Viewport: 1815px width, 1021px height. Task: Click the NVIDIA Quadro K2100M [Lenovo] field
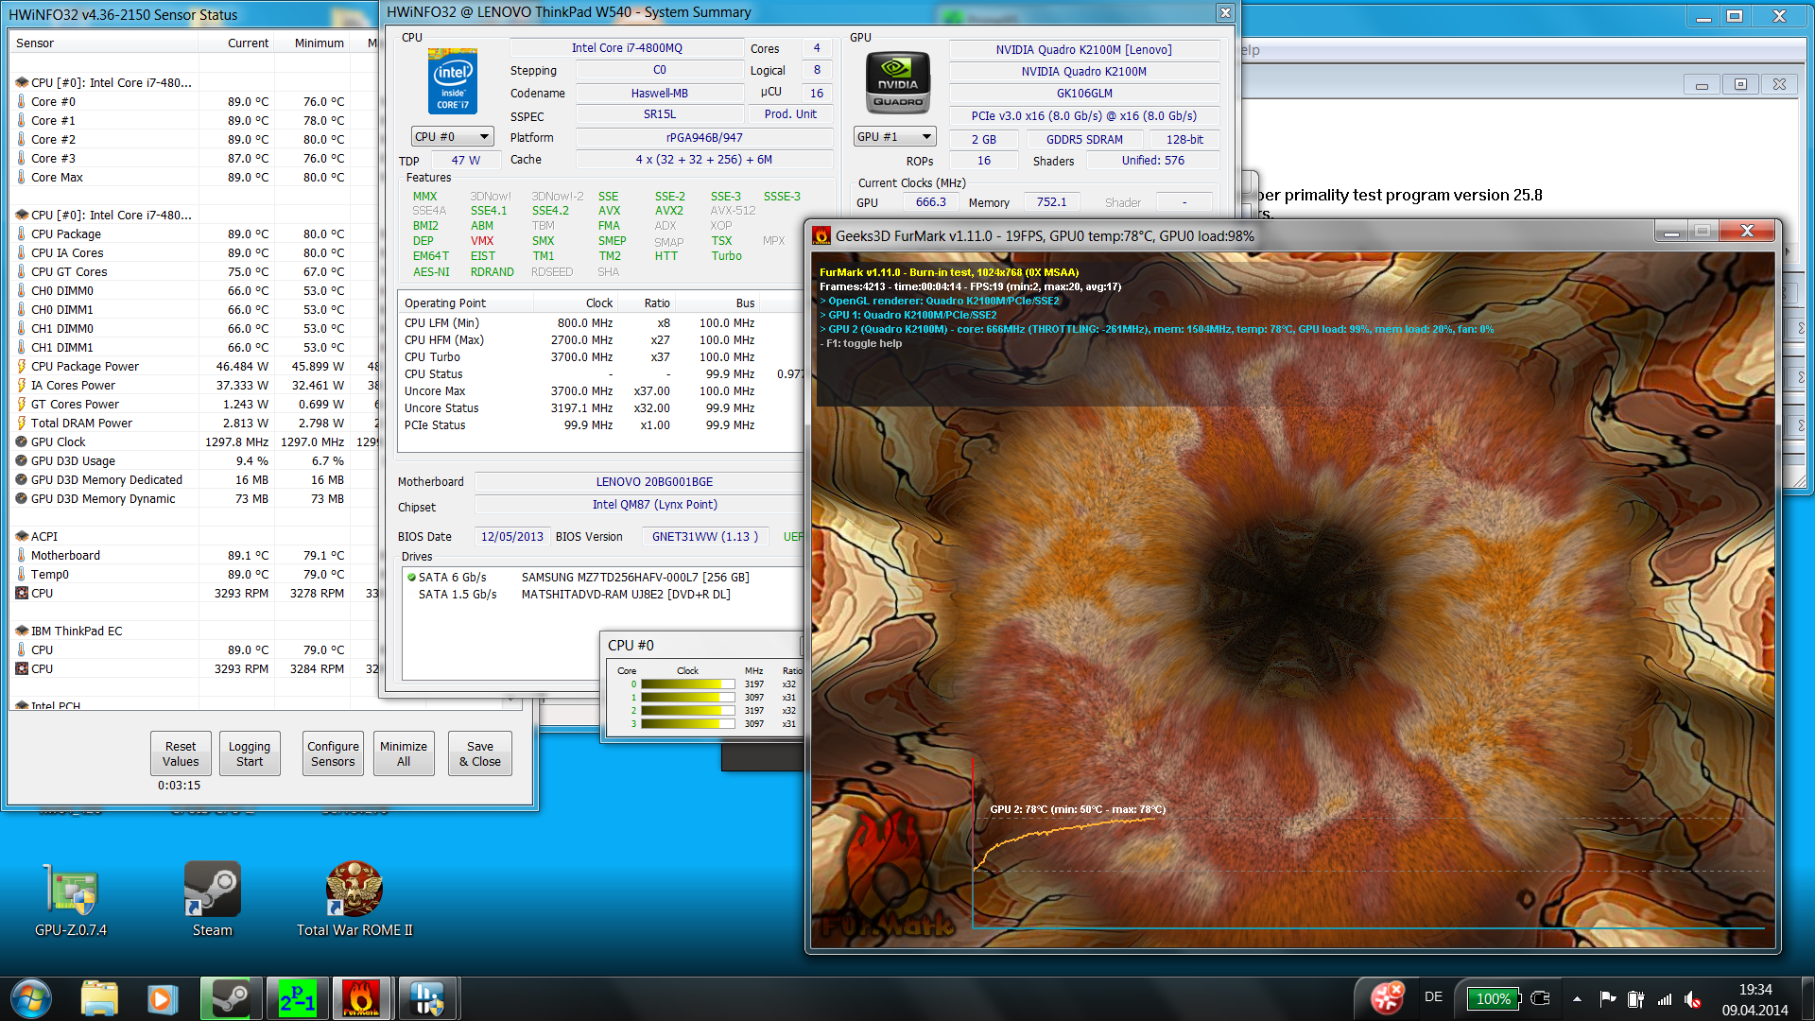pyautogui.click(x=1083, y=50)
